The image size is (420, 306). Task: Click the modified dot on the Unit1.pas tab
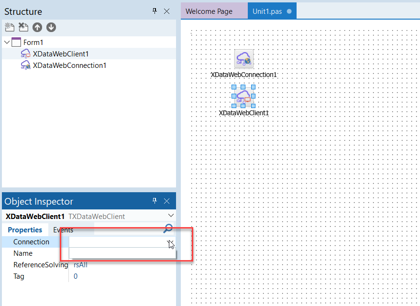(x=289, y=11)
